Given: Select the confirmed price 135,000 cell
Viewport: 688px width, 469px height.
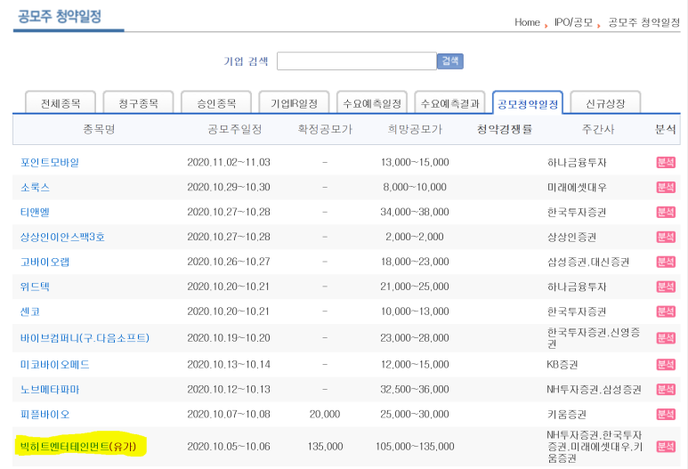Looking at the screenshot, I should tap(325, 447).
